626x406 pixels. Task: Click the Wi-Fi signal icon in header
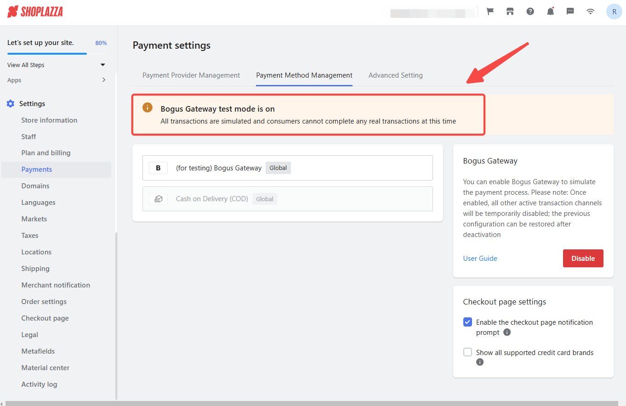[591, 11]
